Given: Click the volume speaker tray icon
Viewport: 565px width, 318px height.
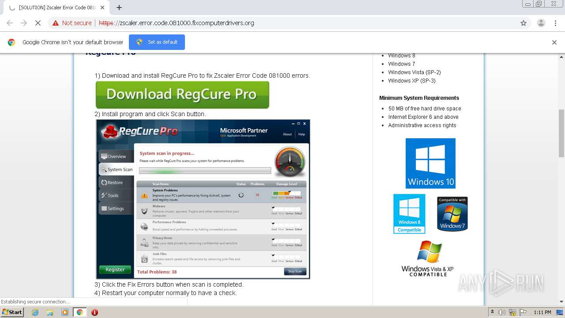Looking at the screenshot, I should [x=502, y=312].
